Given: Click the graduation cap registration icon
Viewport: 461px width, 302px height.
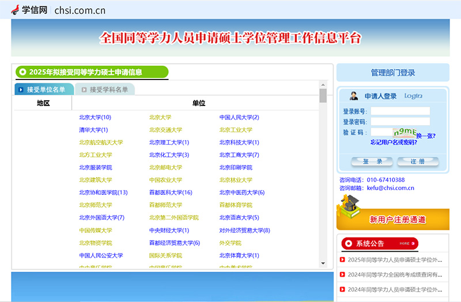Looking at the screenshot, I should point(349,206).
